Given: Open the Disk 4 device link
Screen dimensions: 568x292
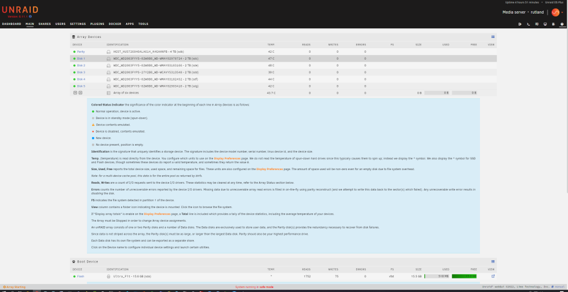Looking at the screenshot, I should (81, 79).
